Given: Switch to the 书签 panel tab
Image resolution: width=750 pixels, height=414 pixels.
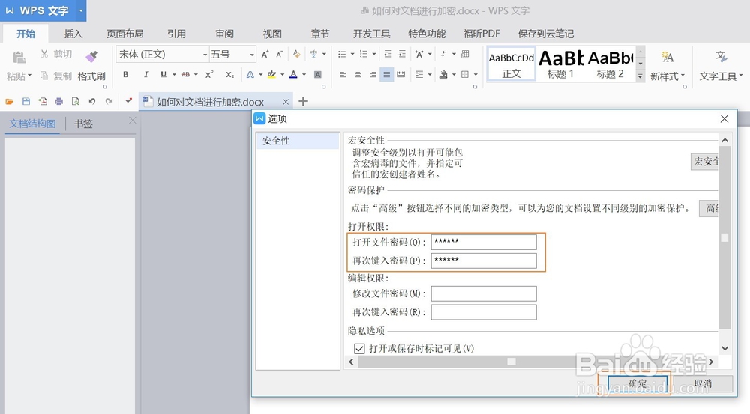Looking at the screenshot, I should (x=83, y=124).
